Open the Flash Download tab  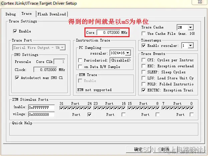52,14
